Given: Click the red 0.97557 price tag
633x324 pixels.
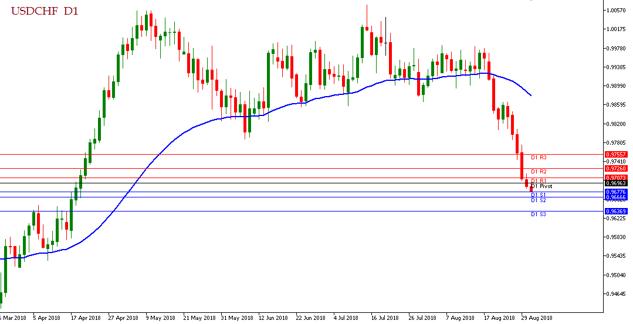Looking at the screenshot, I should click(x=615, y=155).
